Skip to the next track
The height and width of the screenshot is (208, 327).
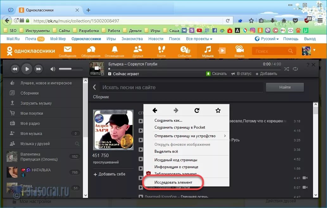(39, 69)
